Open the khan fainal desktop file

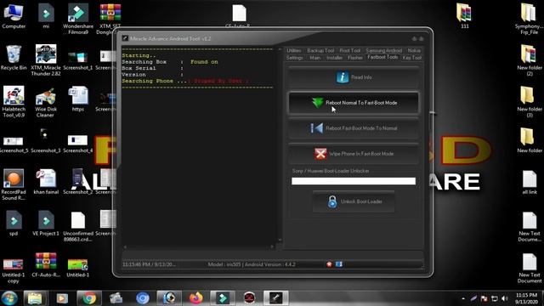point(46,182)
